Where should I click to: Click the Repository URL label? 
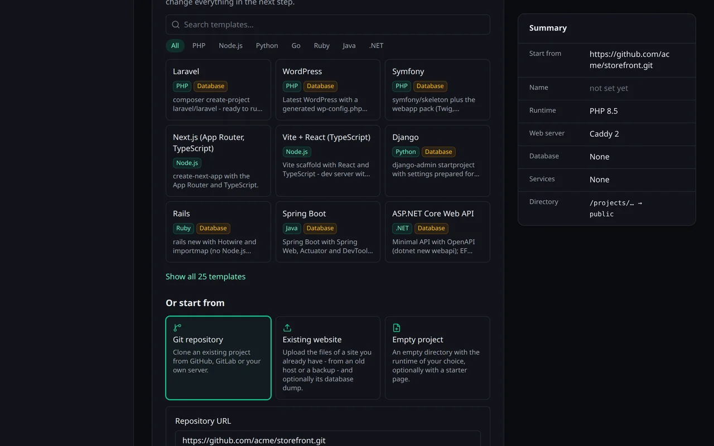tap(203, 421)
